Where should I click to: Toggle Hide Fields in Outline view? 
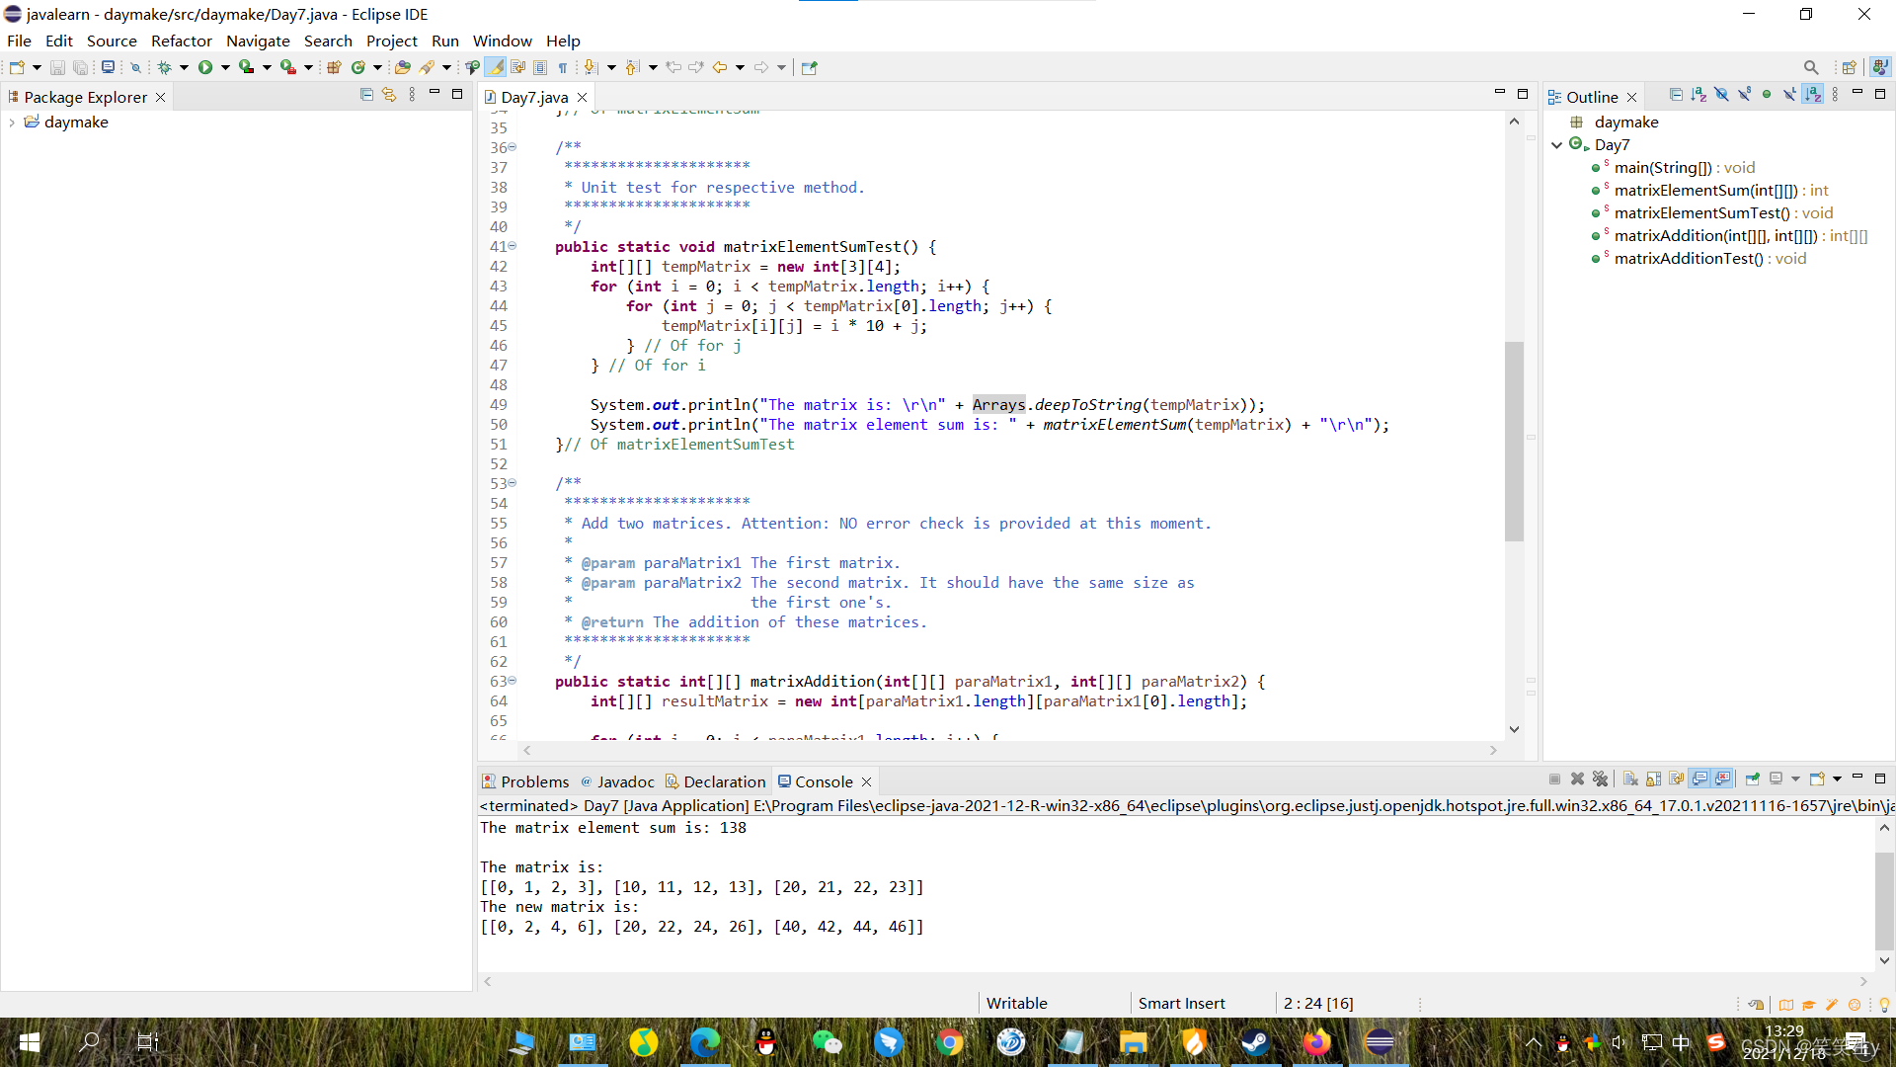pos(1721,95)
